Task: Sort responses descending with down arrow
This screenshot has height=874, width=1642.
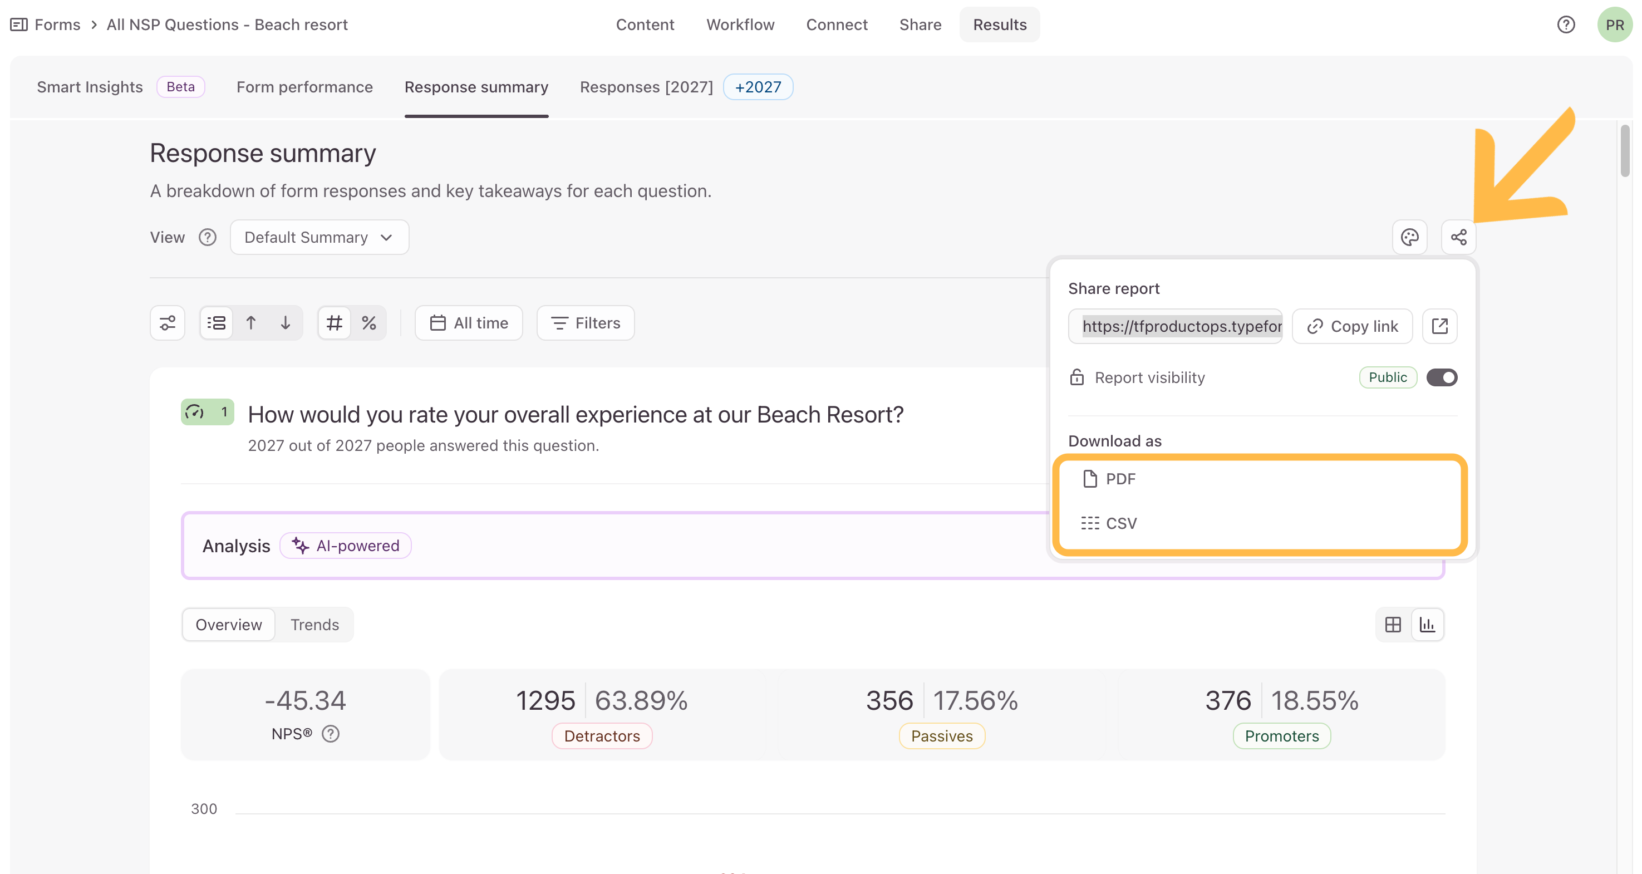Action: click(x=286, y=323)
